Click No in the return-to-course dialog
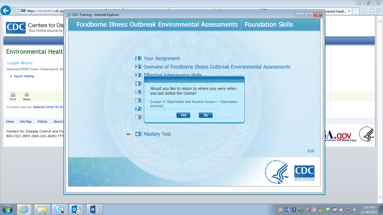 206,115
